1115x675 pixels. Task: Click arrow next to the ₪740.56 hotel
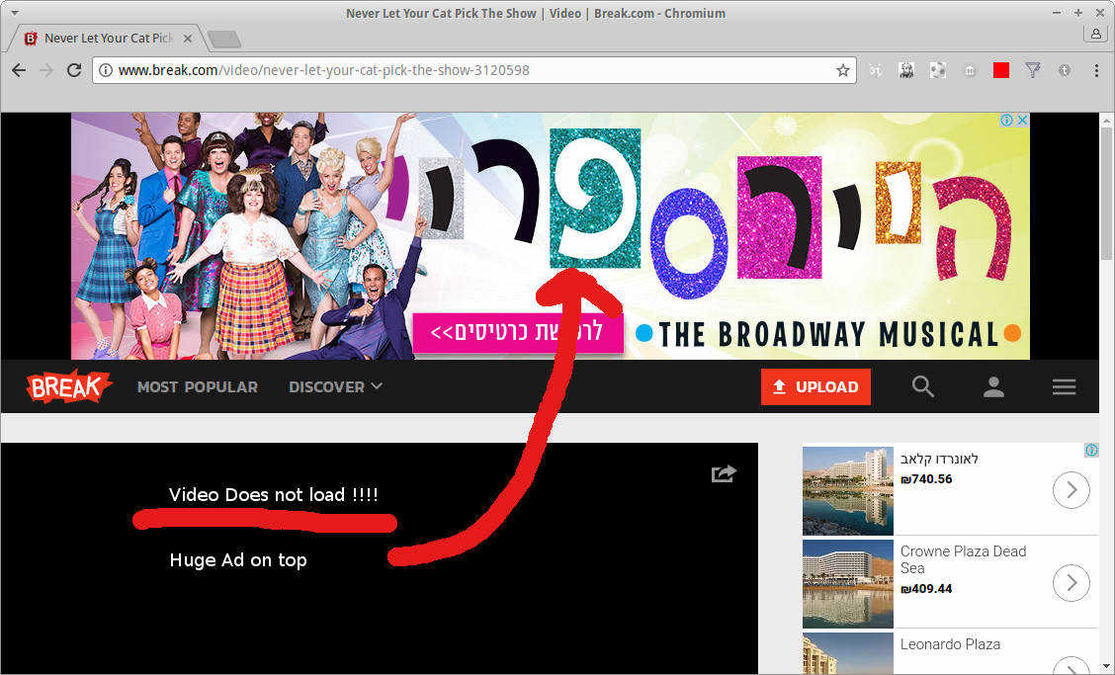[x=1071, y=490]
